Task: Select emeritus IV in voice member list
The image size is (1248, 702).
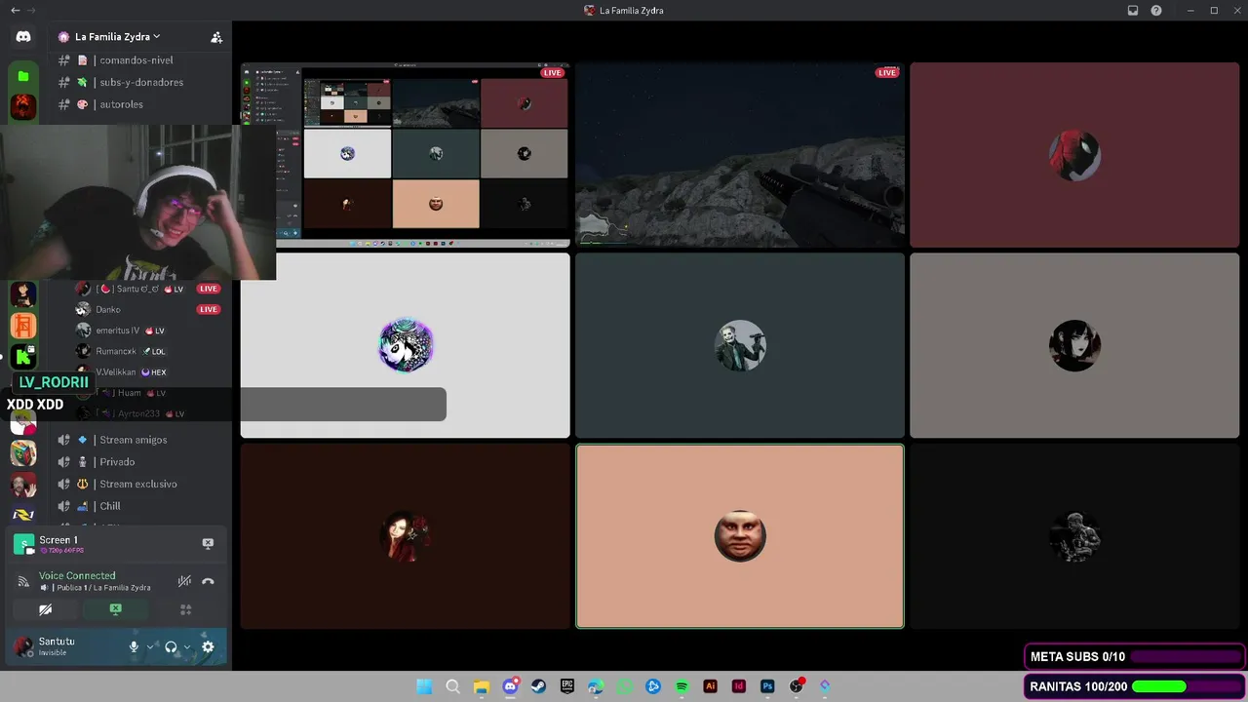Action: coord(149,331)
